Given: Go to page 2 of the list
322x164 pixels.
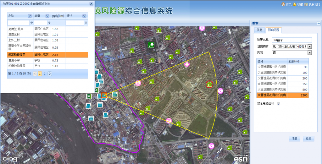Looking at the screenshot, I should (x=45, y=74).
